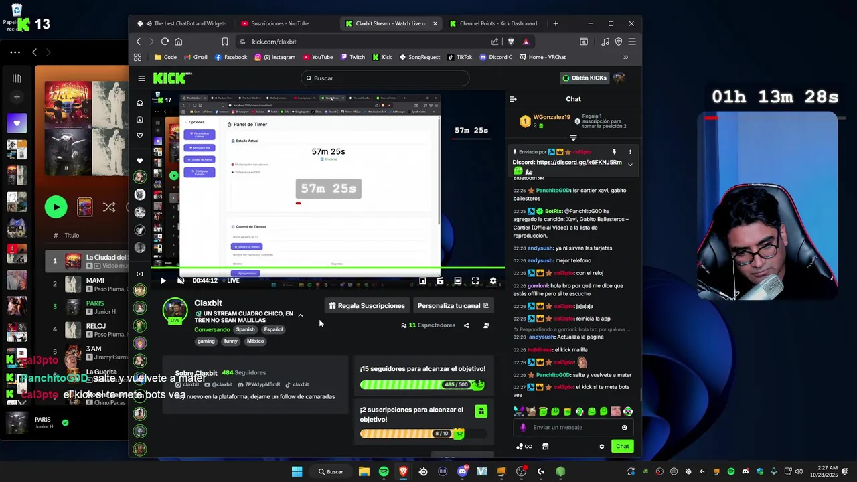Send message with green Chat button
The height and width of the screenshot is (482, 857).
(x=623, y=447)
